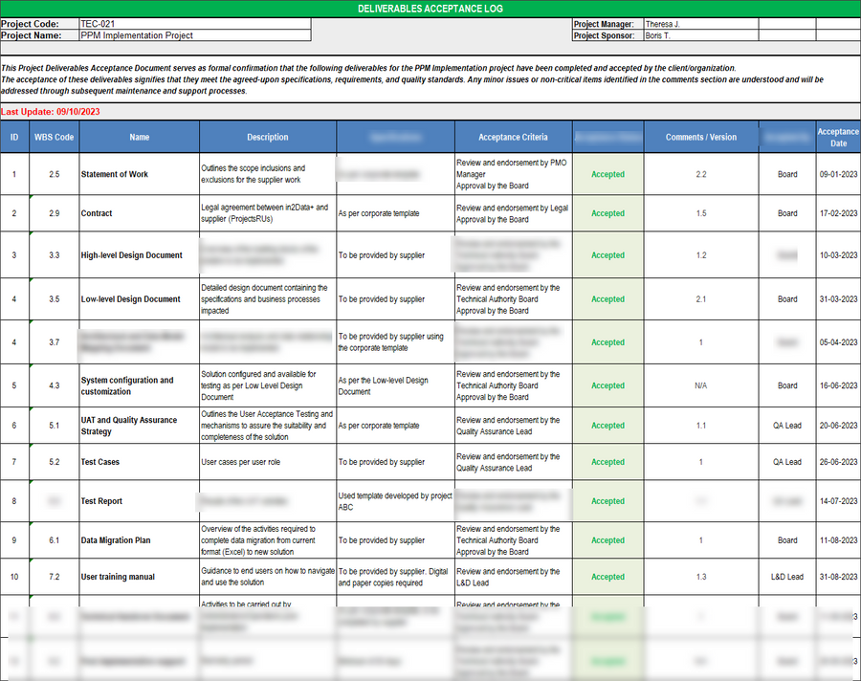Click the QA Lead cell in the Test Cases row

pos(787,461)
